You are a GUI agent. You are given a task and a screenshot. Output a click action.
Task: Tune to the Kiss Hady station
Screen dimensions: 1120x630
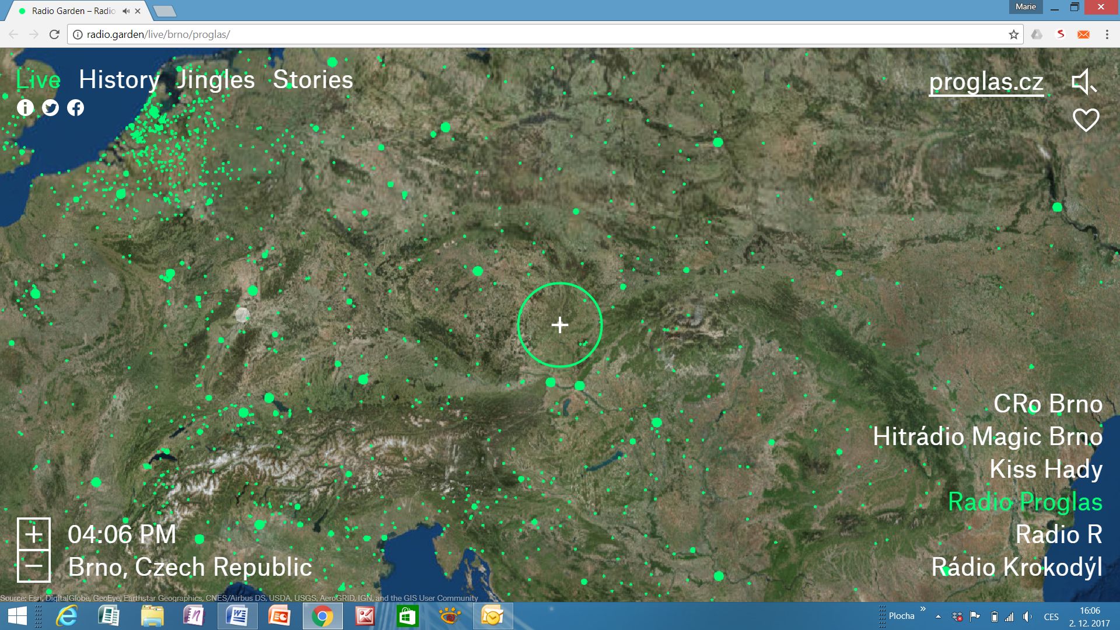[1046, 469]
